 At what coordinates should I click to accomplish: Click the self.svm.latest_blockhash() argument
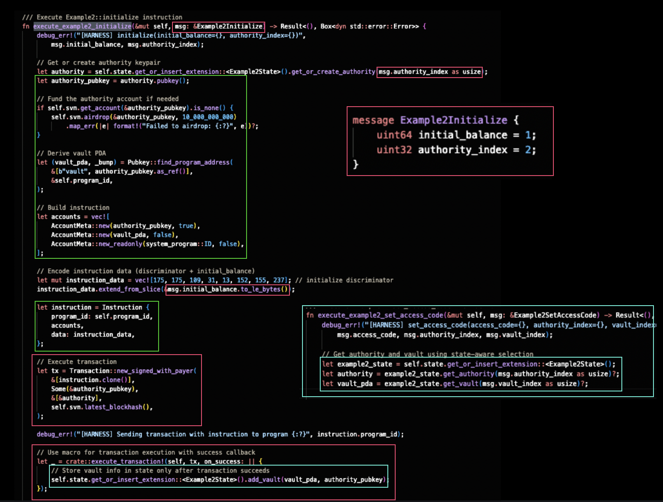tap(102, 407)
